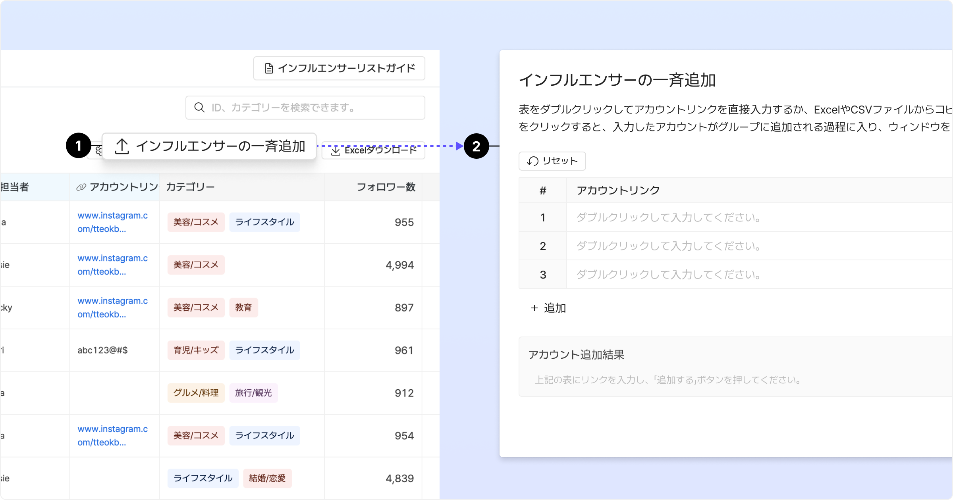Click the magnifier search icon

199,108
